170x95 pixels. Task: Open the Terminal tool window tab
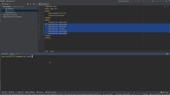pyautogui.click(x=40, y=92)
